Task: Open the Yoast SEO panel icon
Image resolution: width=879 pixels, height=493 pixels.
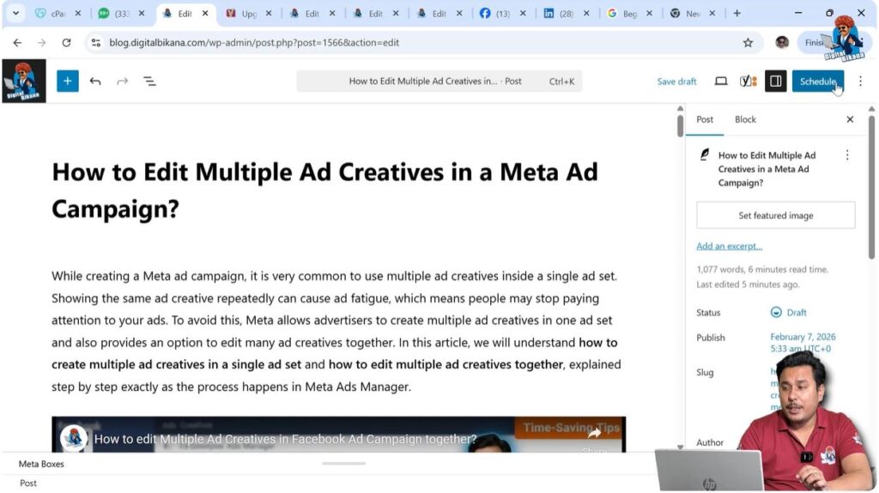Action: pos(748,81)
